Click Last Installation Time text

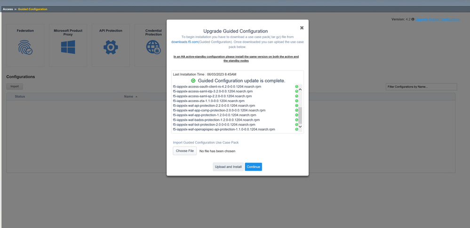coord(205,74)
